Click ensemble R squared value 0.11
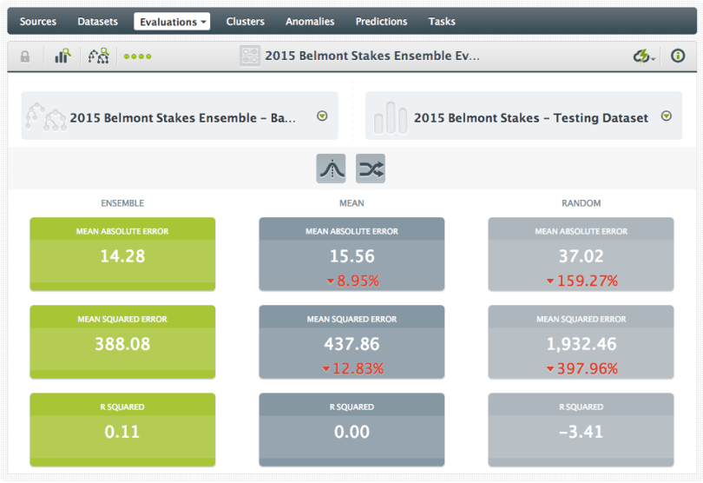The height and width of the screenshot is (483, 703). pos(122,432)
